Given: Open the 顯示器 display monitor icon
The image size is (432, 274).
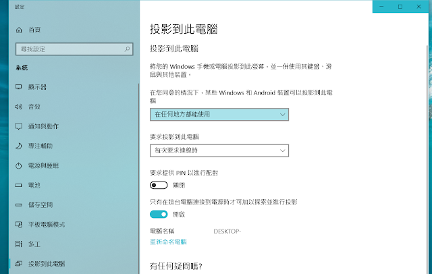Looking at the screenshot, I should (x=18, y=87).
